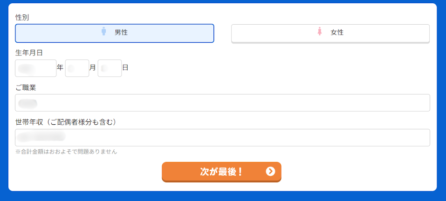
Task: Click the 性別 label
Action: coord(22,18)
